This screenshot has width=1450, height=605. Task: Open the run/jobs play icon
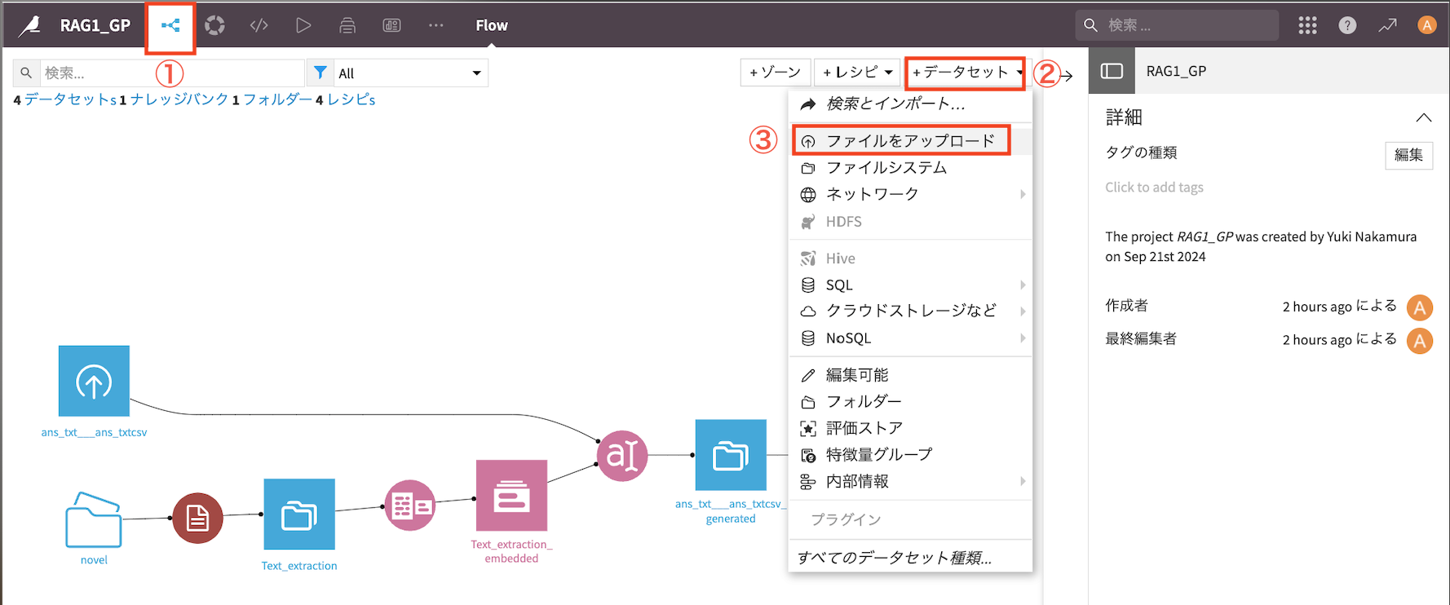303,25
